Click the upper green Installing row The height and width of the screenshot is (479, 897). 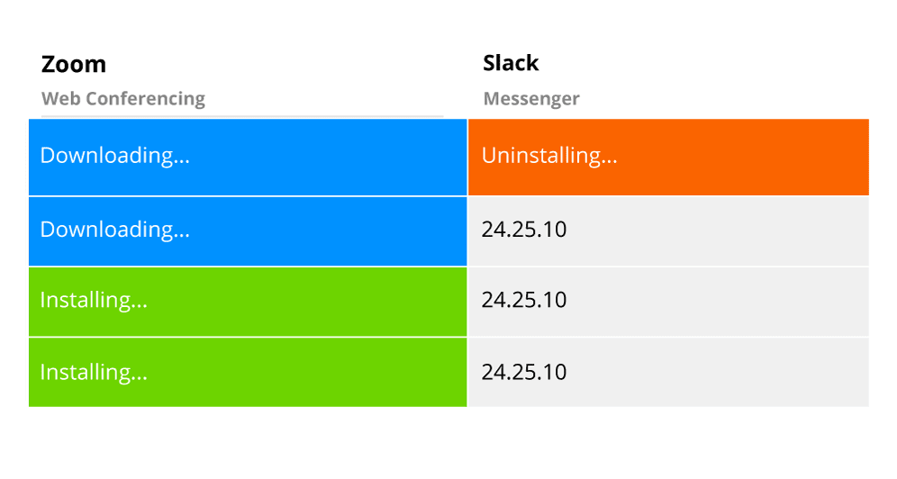click(x=248, y=302)
